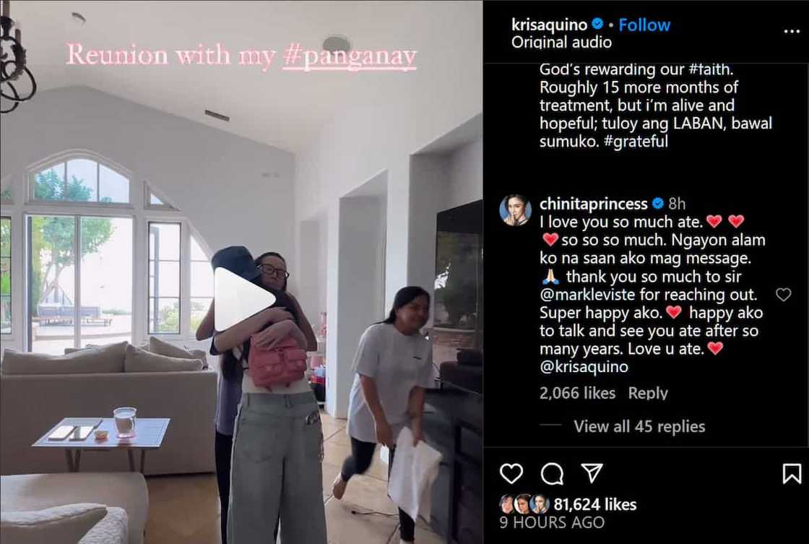Open the three-dots more options menu

point(792,32)
